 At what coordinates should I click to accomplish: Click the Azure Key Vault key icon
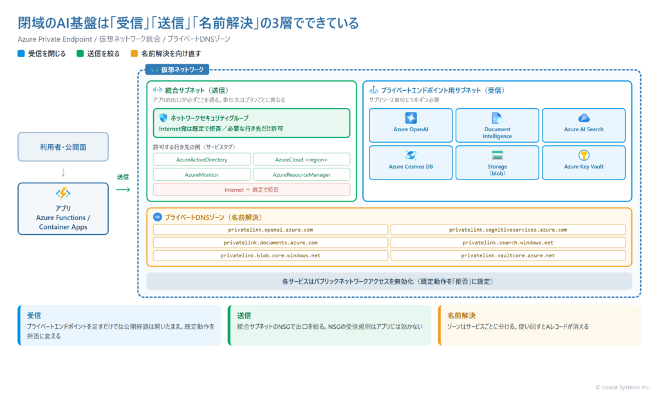(584, 156)
